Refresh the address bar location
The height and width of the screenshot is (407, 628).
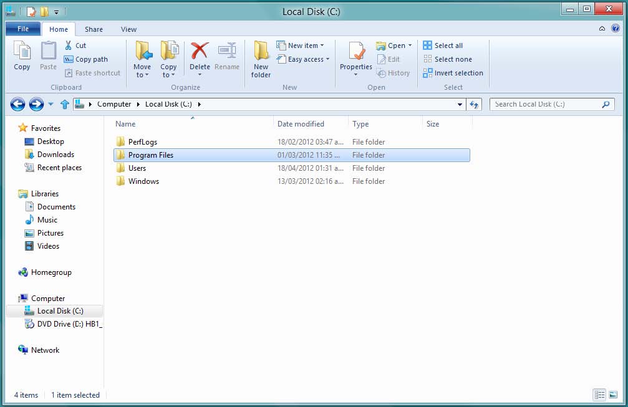pyautogui.click(x=474, y=105)
